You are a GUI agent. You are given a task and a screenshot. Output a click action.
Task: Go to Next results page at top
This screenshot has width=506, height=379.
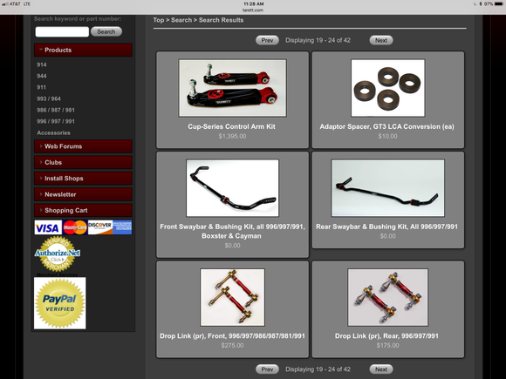pyautogui.click(x=381, y=40)
